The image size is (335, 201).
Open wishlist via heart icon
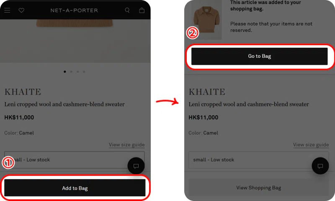coord(21,10)
